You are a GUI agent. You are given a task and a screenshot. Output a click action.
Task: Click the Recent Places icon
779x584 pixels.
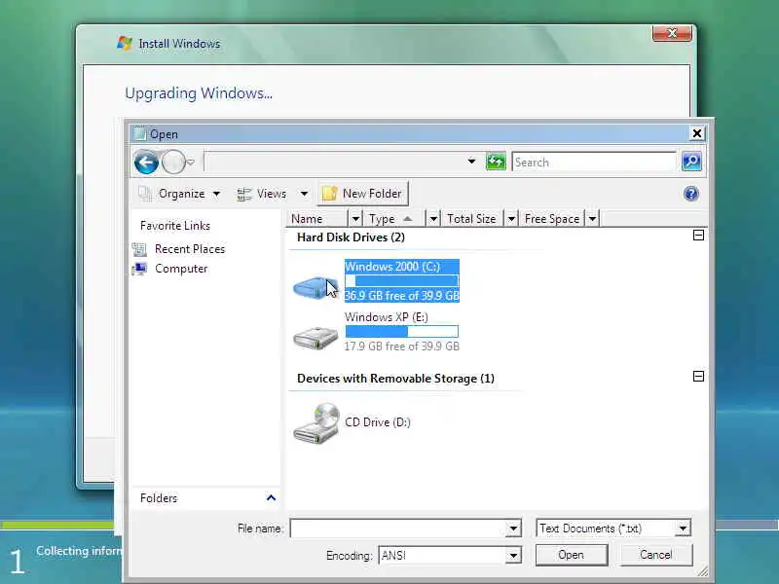pos(139,249)
